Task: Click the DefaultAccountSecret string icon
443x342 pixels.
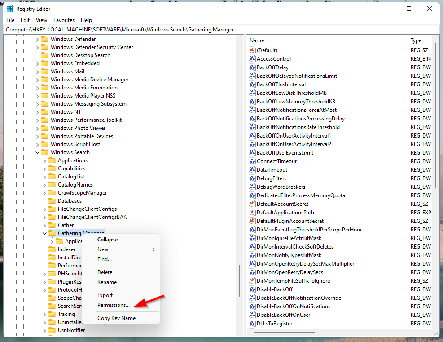Action: 252,204
